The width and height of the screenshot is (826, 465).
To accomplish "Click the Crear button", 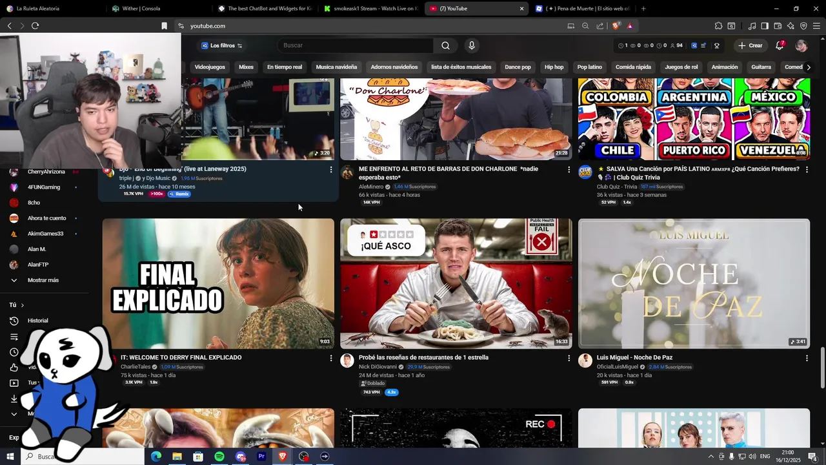I will click(750, 45).
